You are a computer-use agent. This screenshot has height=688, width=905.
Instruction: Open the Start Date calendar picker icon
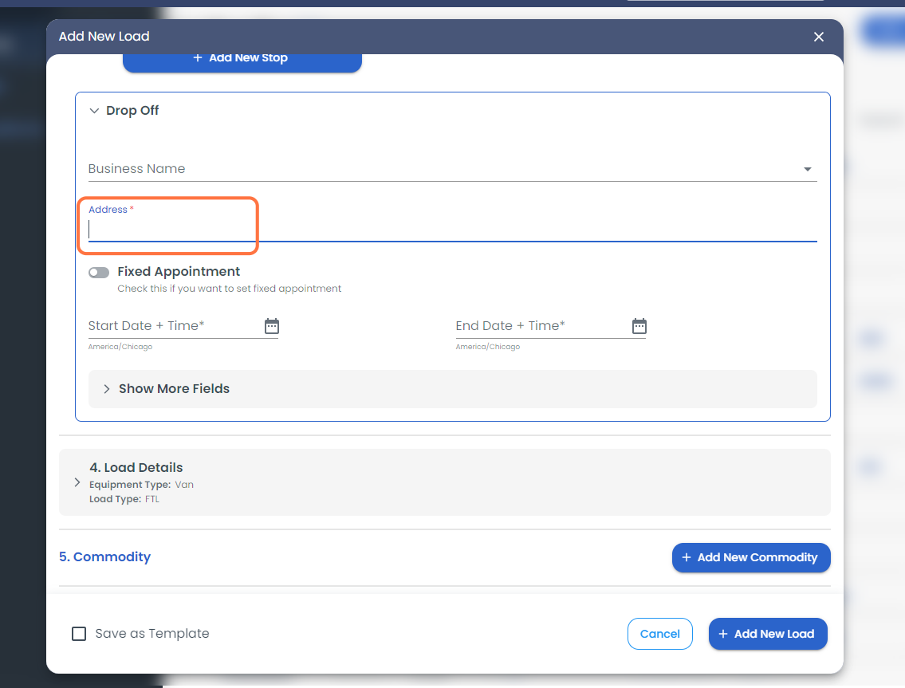[x=272, y=326]
